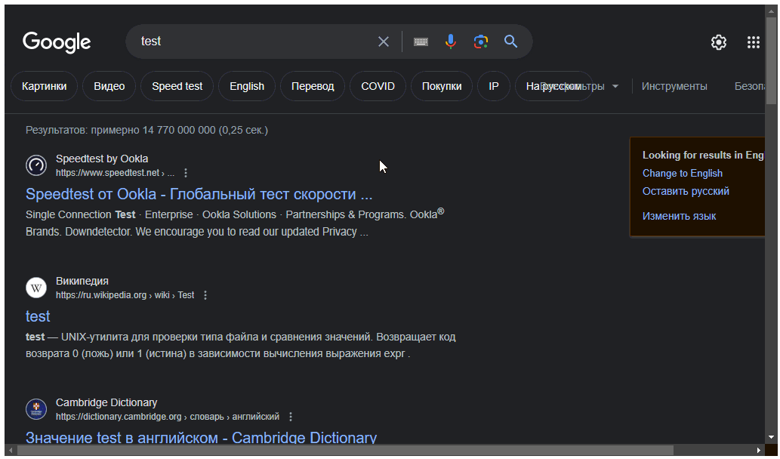780x459 pixels.
Task: Open the settings gear icon
Action: pyautogui.click(x=719, y=42)
